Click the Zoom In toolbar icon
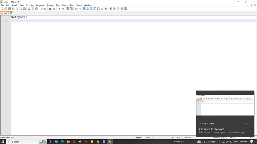The image size is (257, 144). point(59,9)
